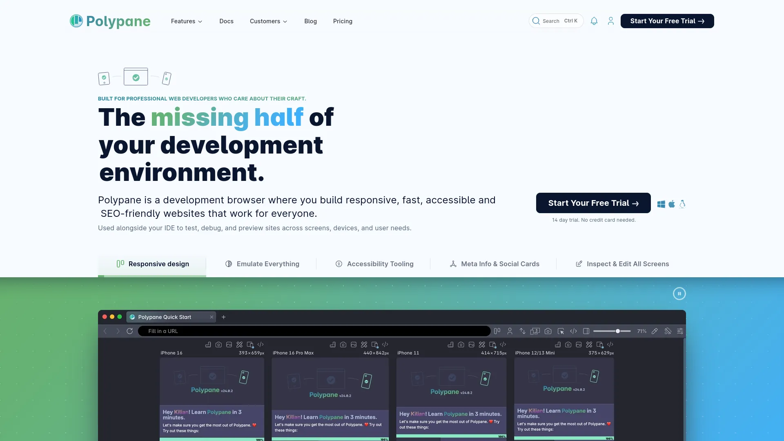Click the Linux penguin download icon

click(682, 204)
